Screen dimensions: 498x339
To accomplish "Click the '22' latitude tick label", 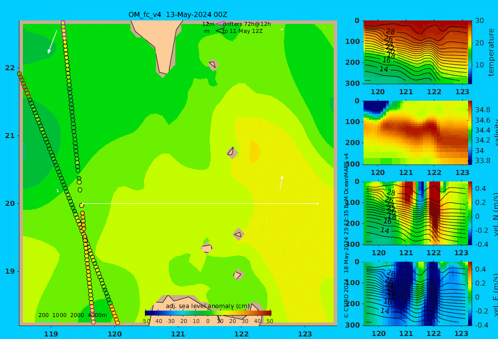I will click(10, 68).
